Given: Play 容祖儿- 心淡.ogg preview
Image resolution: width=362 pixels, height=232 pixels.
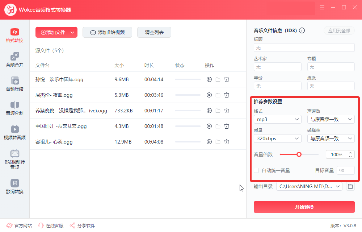Looking at the screenshot, I should click(209, 142).
